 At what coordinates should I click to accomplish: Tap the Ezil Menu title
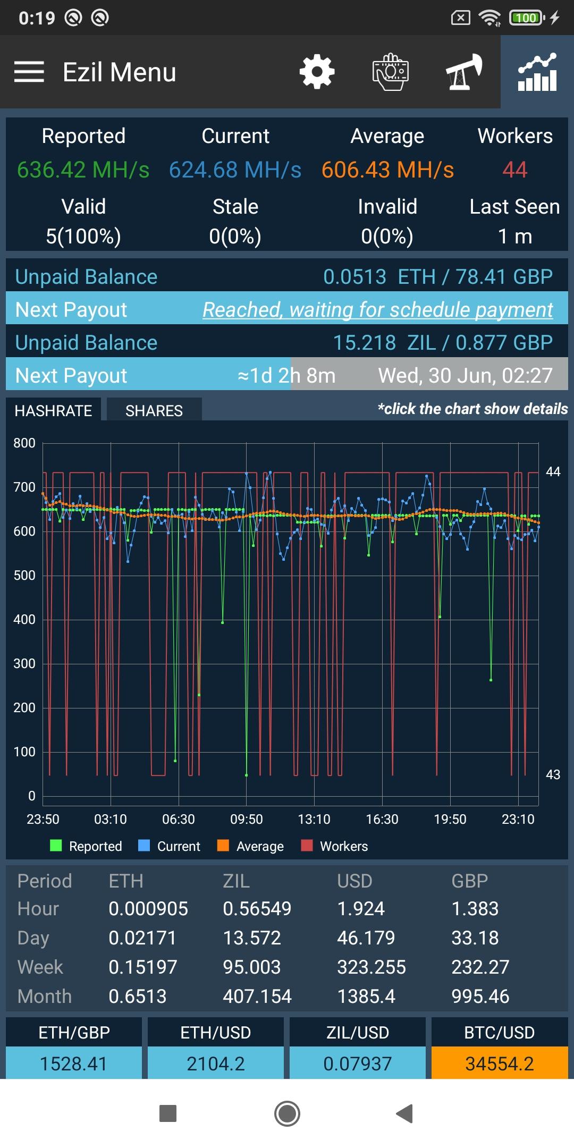tap(119, 72)
